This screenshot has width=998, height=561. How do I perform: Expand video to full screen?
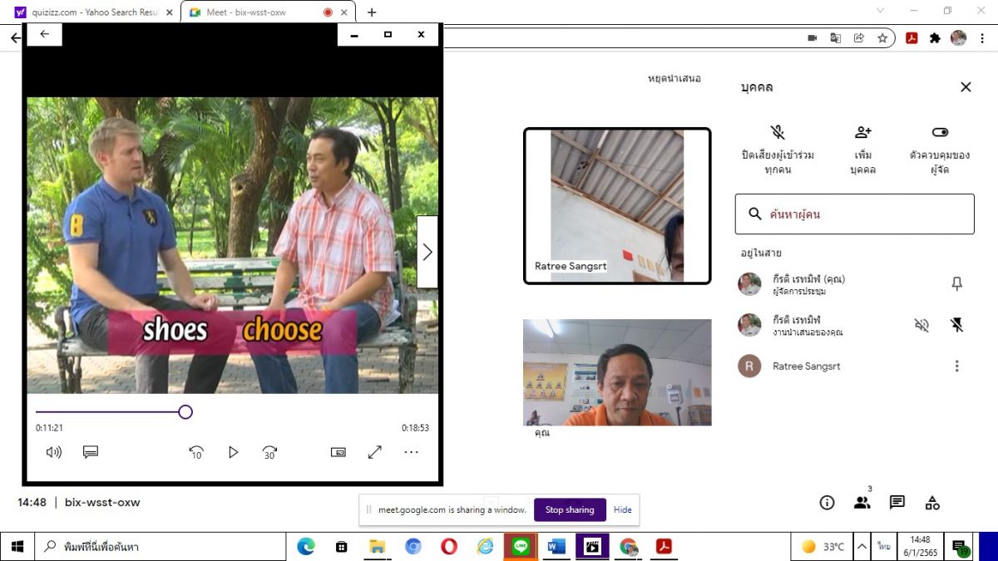click(375, 452)
